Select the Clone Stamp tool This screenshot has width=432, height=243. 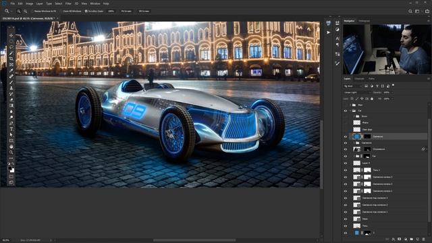[11, 88]
